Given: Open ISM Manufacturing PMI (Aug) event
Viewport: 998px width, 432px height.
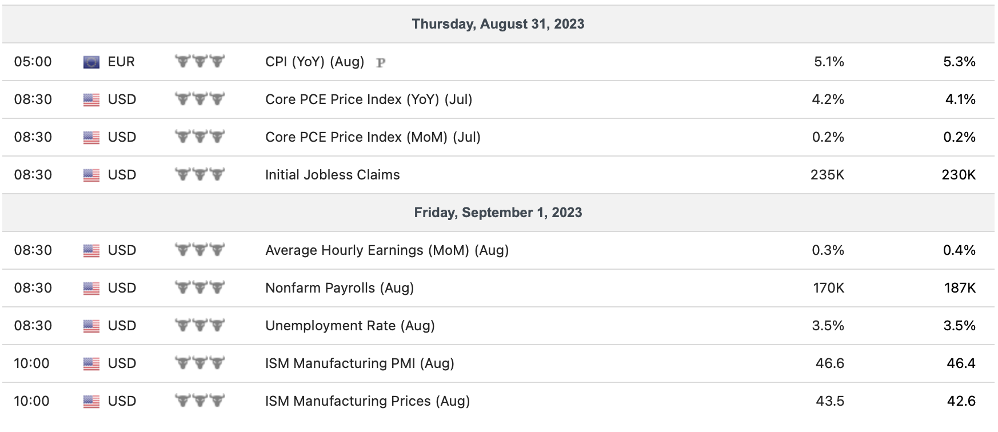Looking at the screenshot, I should 360,363.
